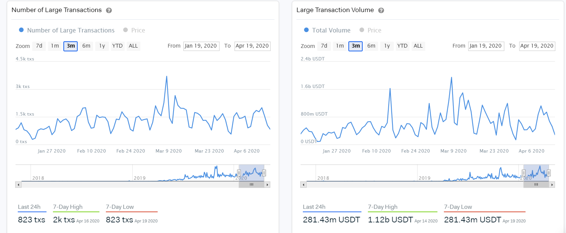Viewport: 566px width, 233px height.
Task: Click '823 txs' Last 24h value
Action: coord(31,220)
